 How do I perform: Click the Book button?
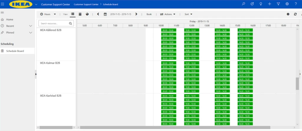click(149, 14)
